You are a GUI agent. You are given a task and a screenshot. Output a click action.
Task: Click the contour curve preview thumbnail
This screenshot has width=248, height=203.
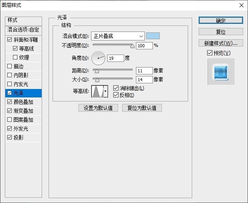click(97, 91)
